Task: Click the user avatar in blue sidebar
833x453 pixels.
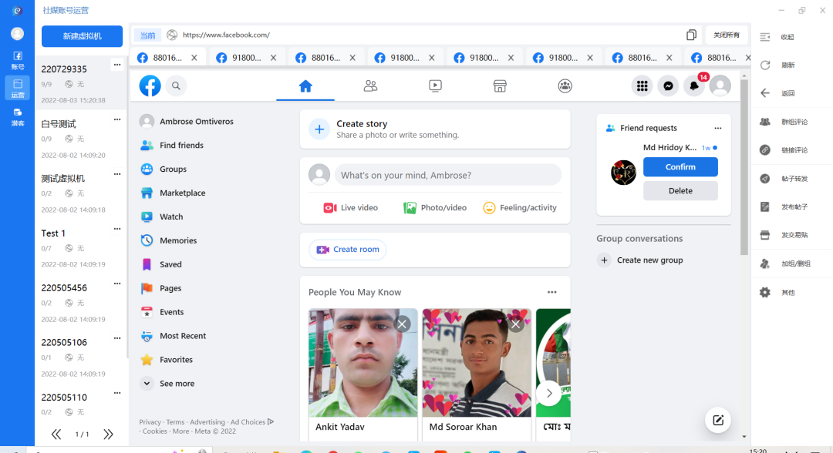Action: [18, 33]
